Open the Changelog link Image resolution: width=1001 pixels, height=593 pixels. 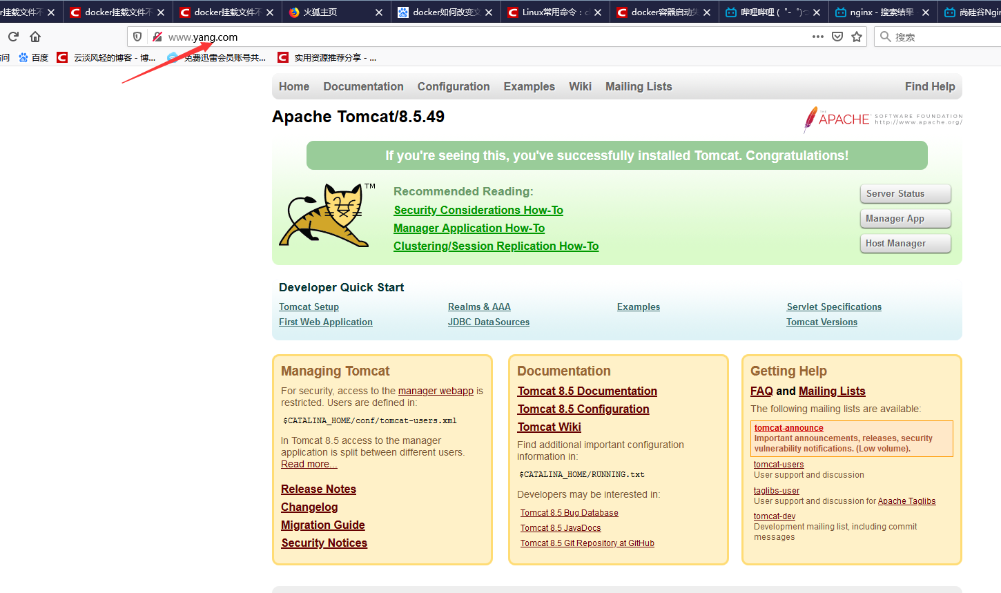pos(309,507)
